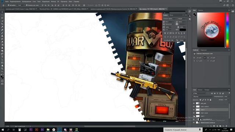Viewport: 235px width, 132px height.
Task: Click the canvas horizontal scrollbar
Action: pyautogui.click(x=110, y=126)
